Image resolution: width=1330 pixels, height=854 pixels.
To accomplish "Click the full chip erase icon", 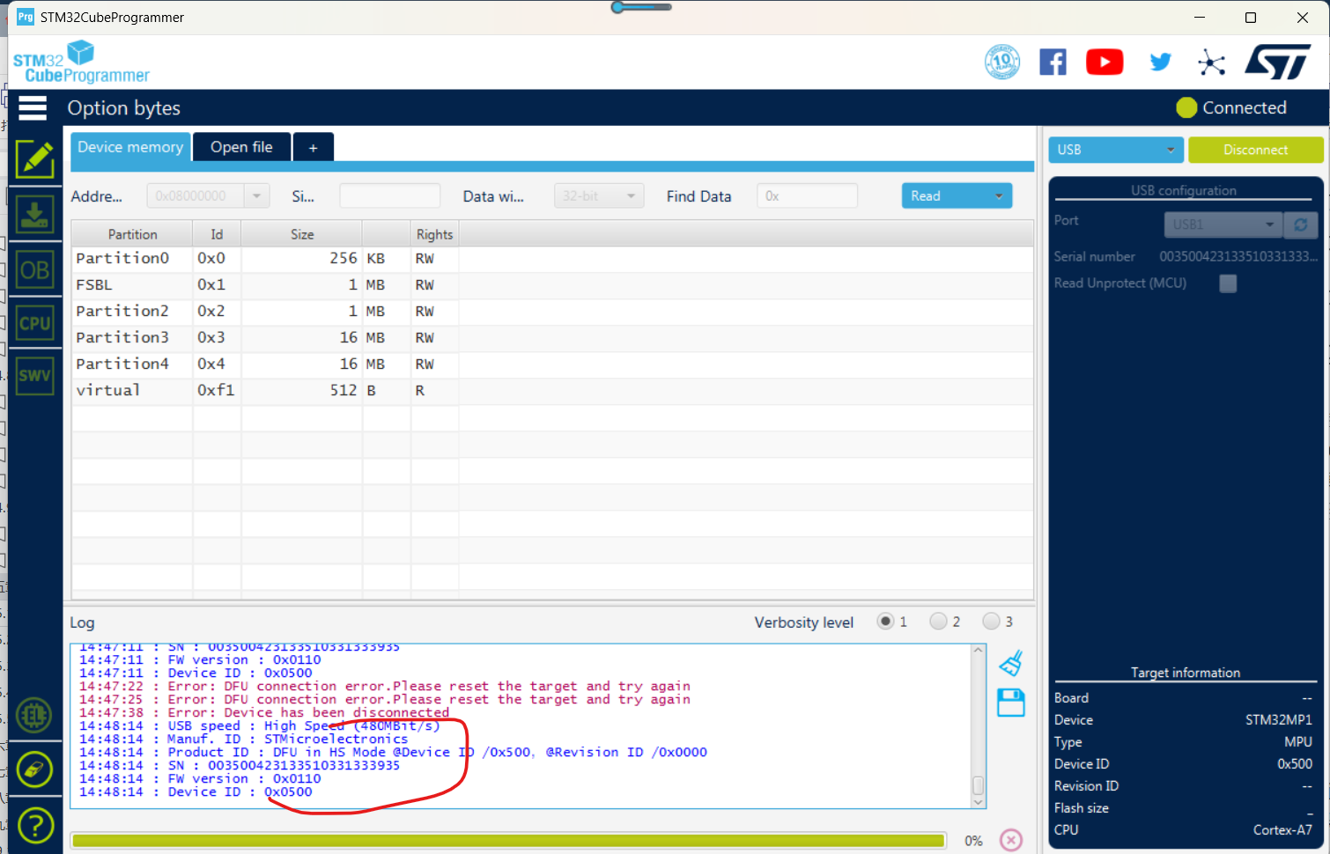I will click(x=34, y=769).
